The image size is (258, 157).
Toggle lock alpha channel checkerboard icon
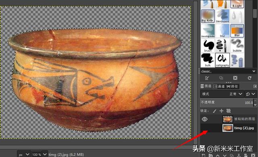(x=229, y=111)
